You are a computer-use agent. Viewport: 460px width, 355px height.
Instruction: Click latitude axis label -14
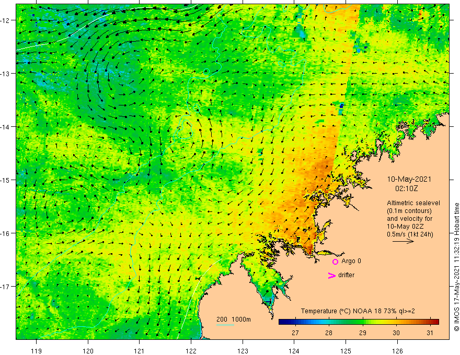(5, 127)
